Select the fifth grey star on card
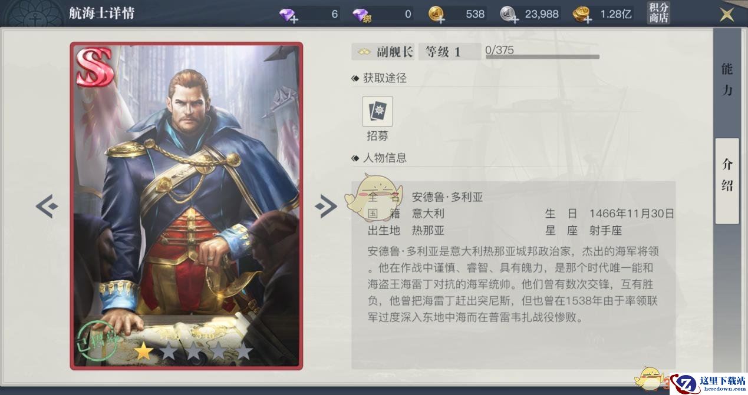Viewport: 748px width, 395px height. (243, 352)
